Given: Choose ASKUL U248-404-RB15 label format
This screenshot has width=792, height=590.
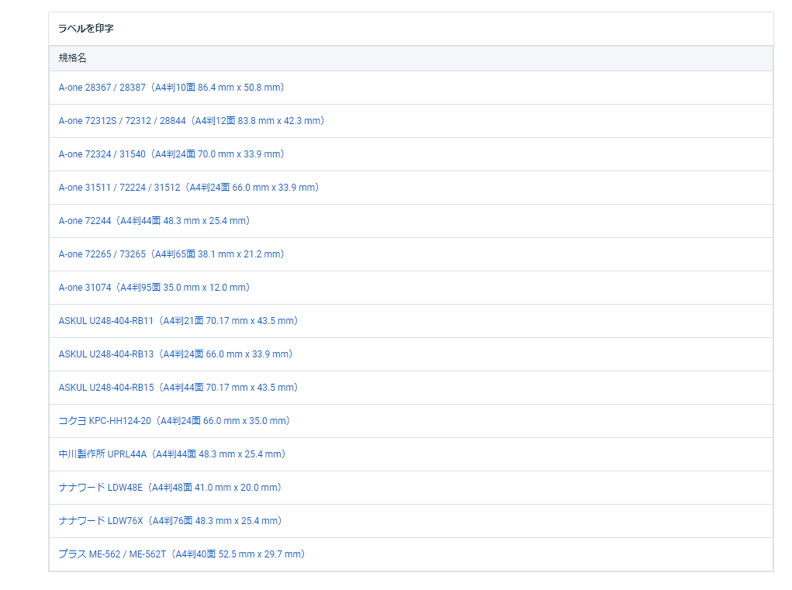Looking at the screenshot, I should [178, 387].
